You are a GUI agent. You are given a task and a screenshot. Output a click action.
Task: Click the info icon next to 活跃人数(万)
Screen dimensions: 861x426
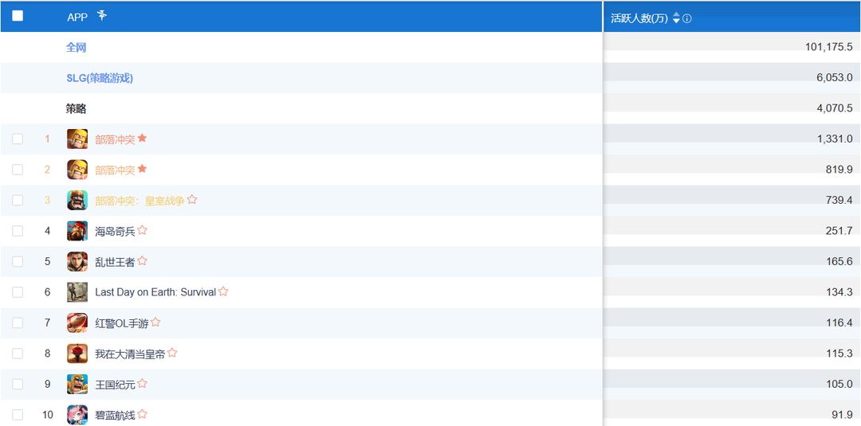687,18
